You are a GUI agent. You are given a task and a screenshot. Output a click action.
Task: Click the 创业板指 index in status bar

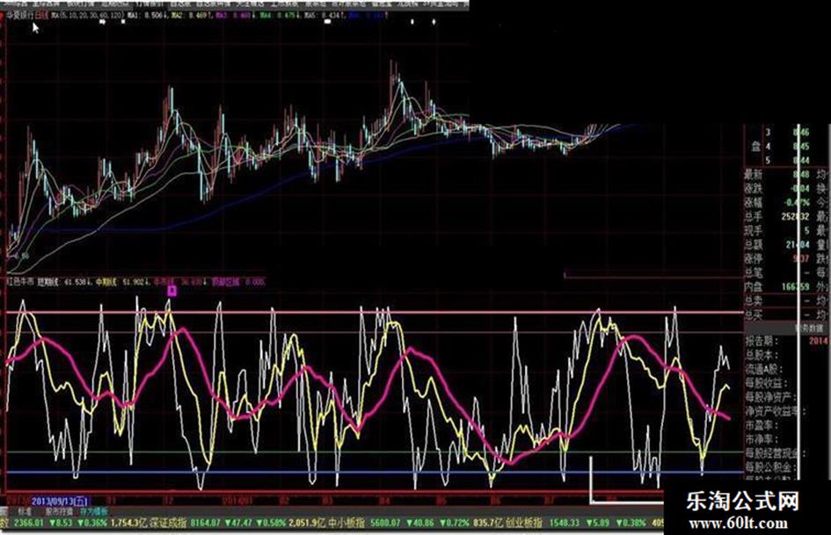(525, 523)
